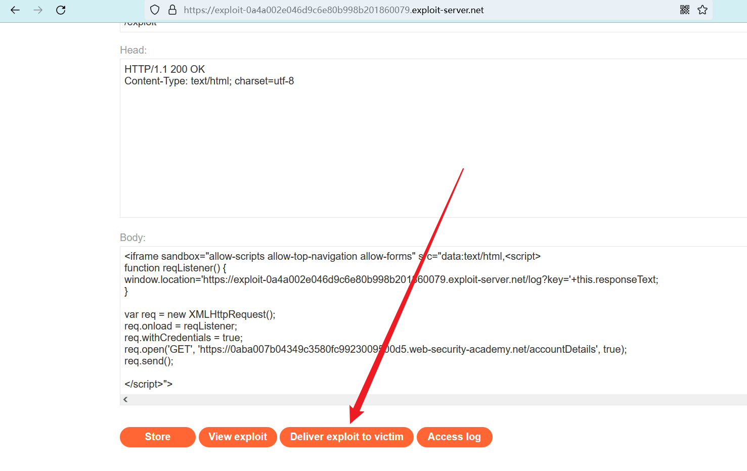747x471 pixels.
Task: Click the Body textarea left scroll arrow
Action: pyautogui.click(x=125, y=399)
